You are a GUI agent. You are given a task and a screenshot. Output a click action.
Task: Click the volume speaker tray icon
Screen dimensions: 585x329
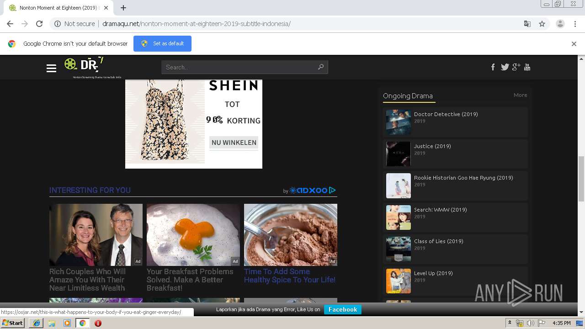(530, 323)
